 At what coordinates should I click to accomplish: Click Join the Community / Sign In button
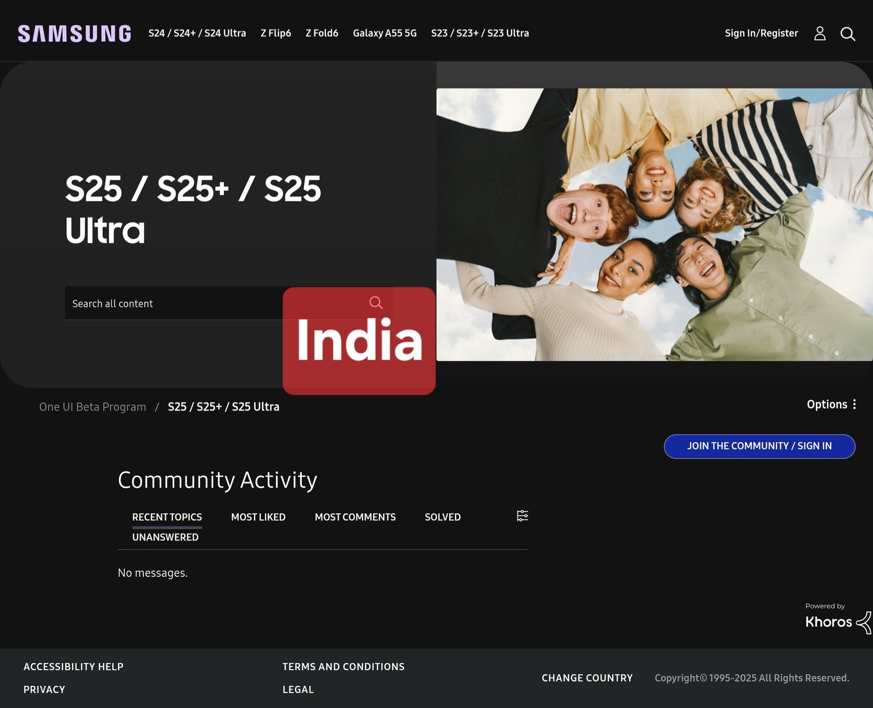[759, 446]
